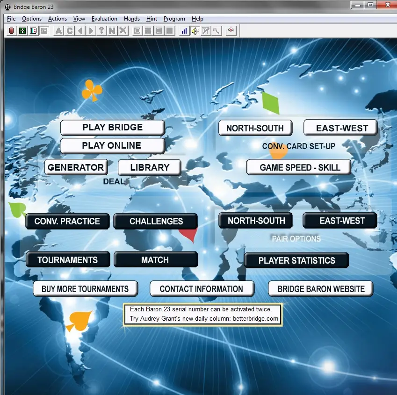Open the Hint menu
Viewport: 397px width, 395px height.
152,19
